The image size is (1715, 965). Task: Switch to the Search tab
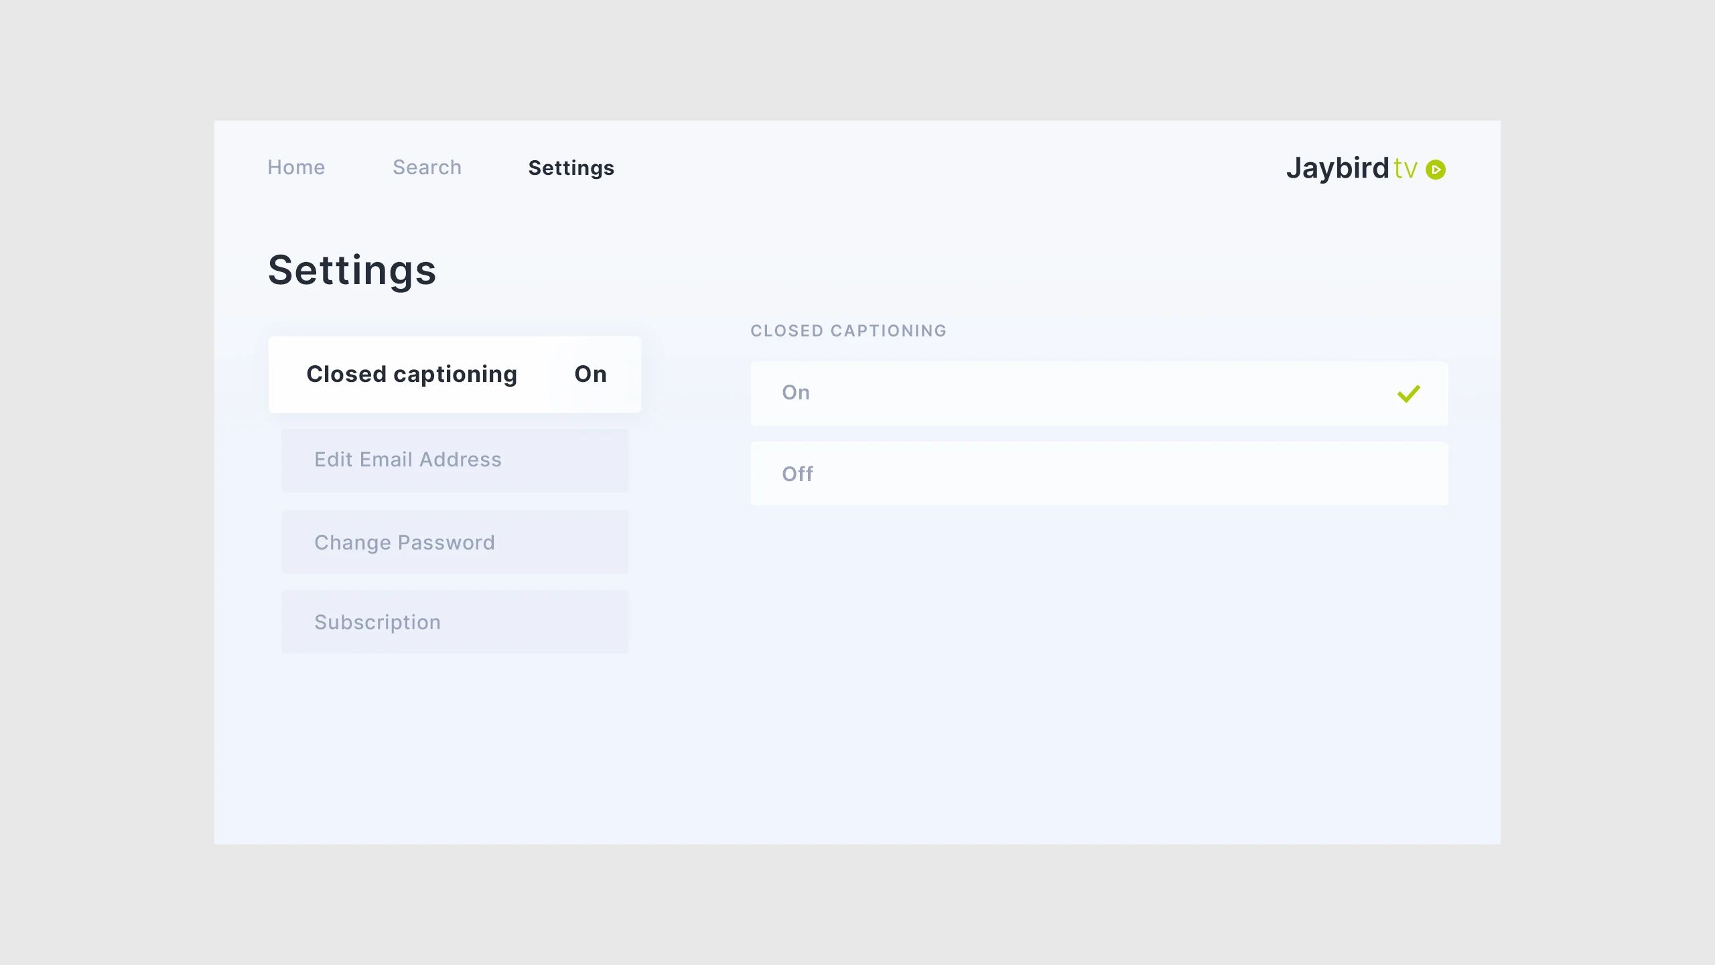point(427,168)
